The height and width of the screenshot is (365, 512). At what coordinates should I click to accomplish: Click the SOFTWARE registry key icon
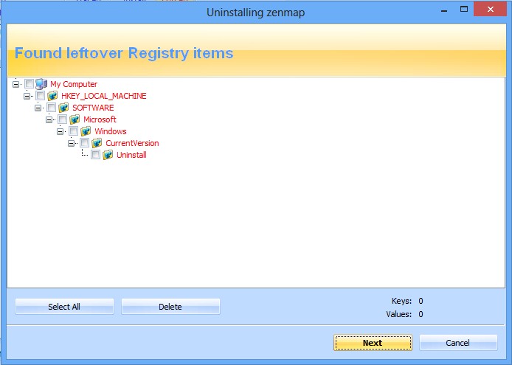coord(63,108)
